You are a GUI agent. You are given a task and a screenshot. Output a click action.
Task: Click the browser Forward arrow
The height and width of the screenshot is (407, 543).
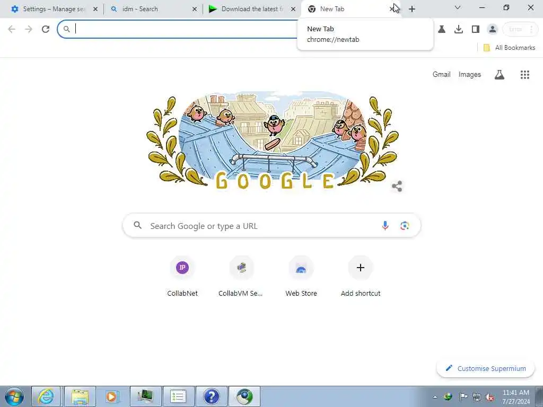coord(29,29)
